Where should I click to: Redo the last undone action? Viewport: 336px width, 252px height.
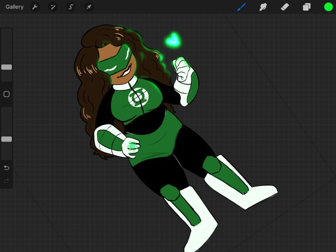[6, 181]
